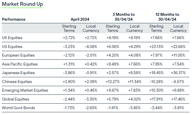The width and height of the screenshot is (192, 114).
Task: Select the World Govt Bonds row label
Action: [x=18, y=108]
